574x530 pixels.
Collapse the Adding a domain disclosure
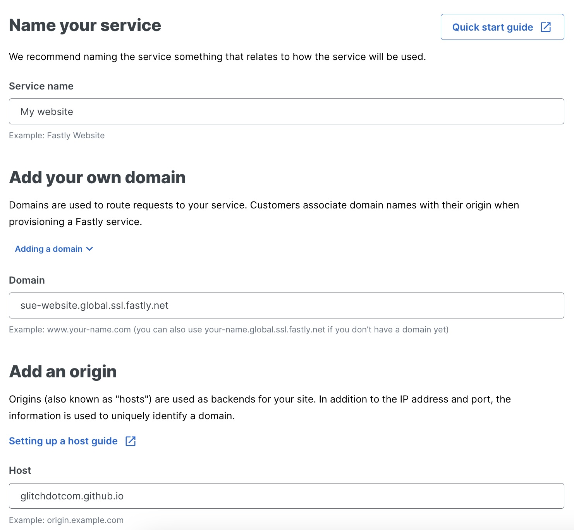pos(49,249)
